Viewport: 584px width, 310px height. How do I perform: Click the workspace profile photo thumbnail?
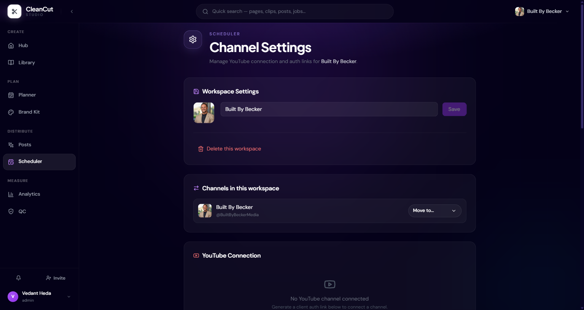[x=204, y=113]
